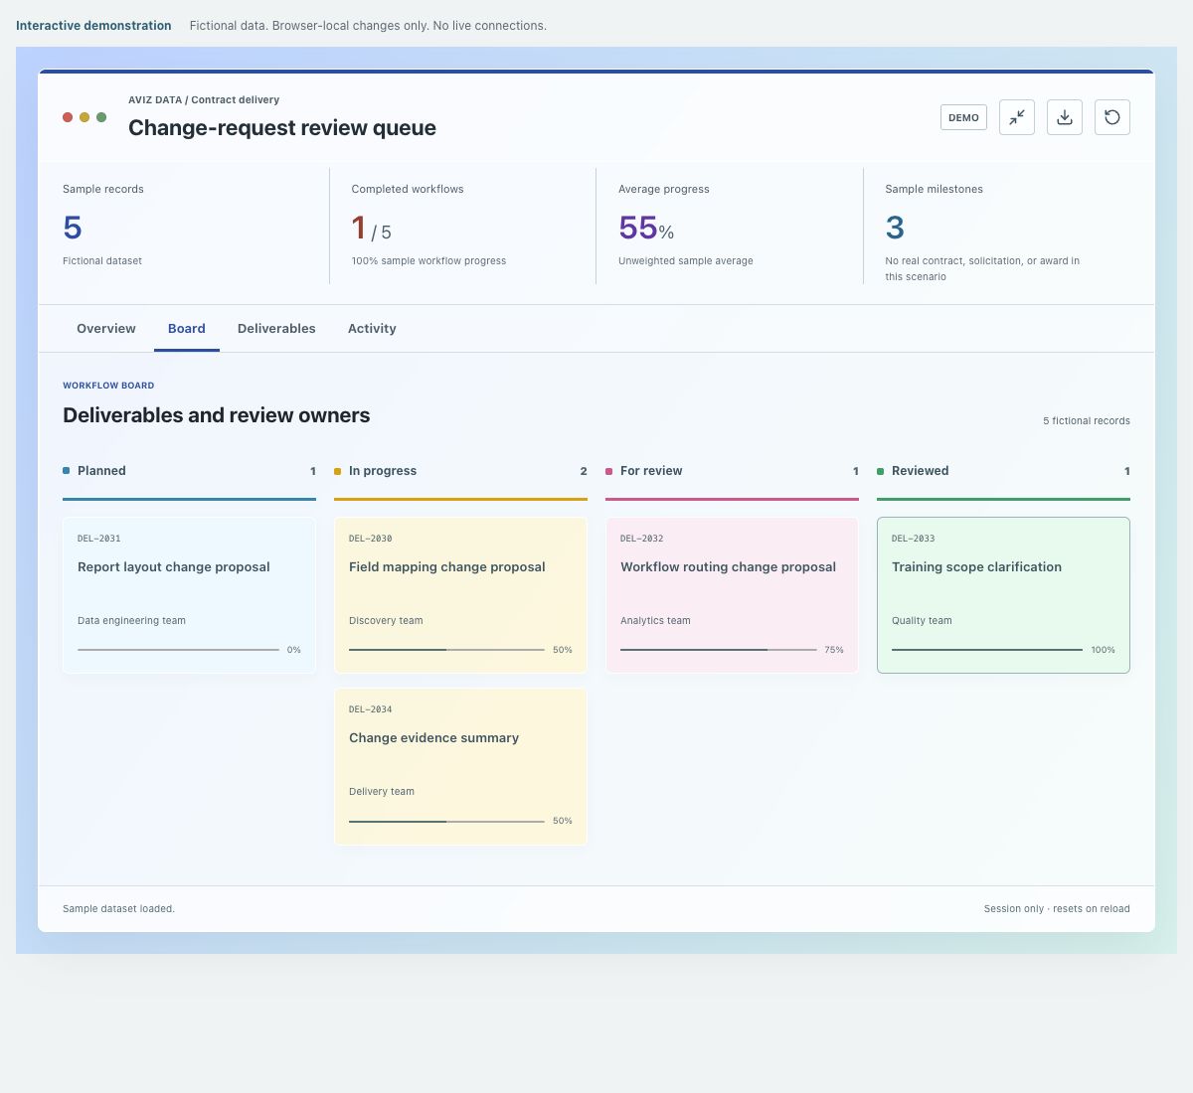Switch to the Overview tab

(x=106, y=329)
